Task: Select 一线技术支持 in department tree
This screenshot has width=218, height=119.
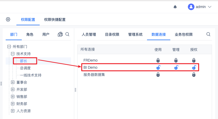Action: point(31,75)
